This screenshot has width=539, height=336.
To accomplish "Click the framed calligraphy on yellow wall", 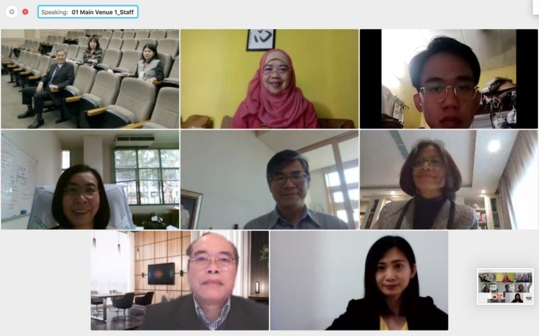I will (261, 39).
